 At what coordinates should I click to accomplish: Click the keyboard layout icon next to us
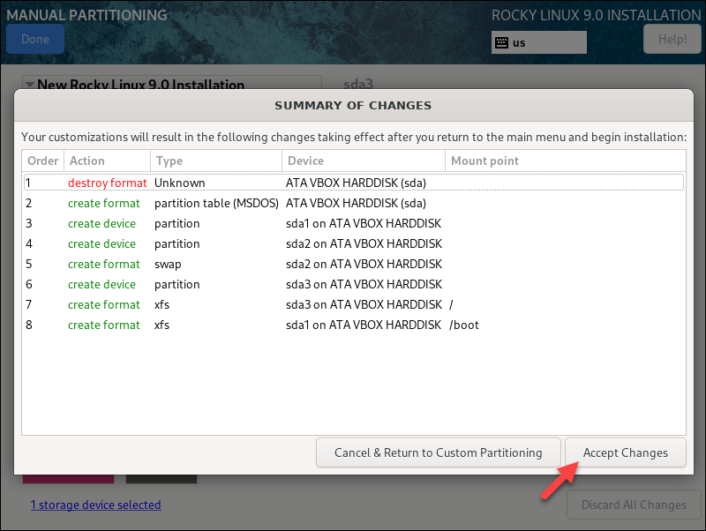(501, 42)
